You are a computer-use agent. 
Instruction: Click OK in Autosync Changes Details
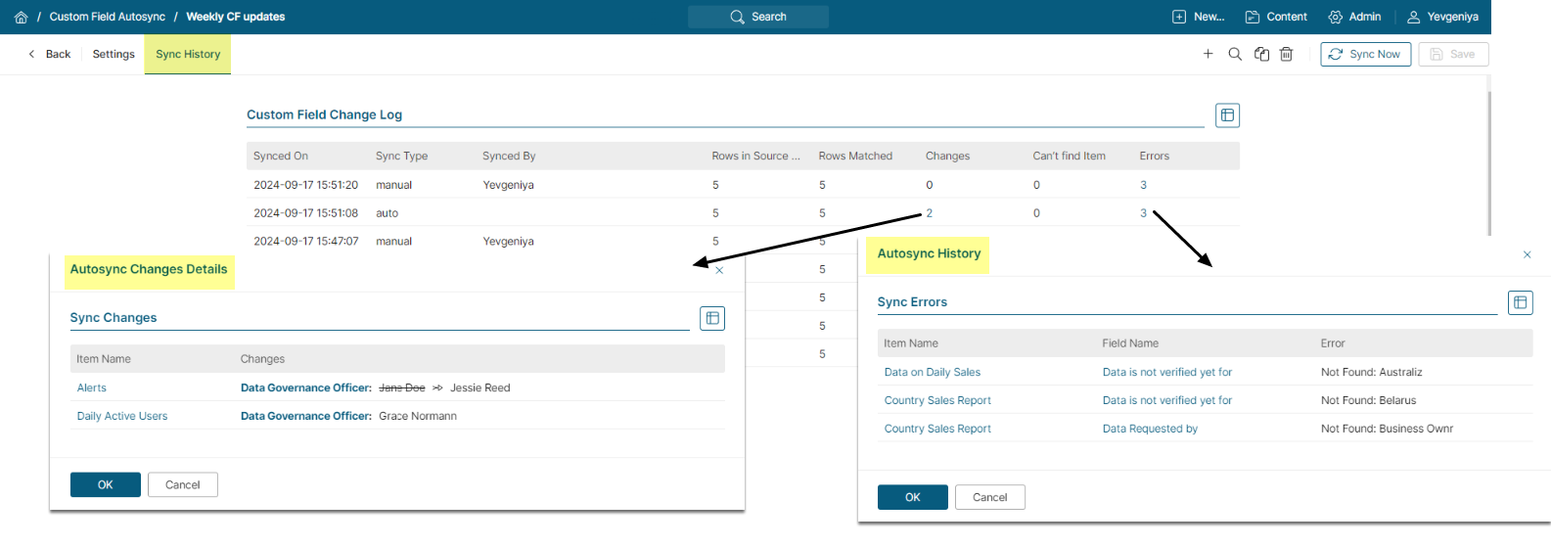pos(106,484)
